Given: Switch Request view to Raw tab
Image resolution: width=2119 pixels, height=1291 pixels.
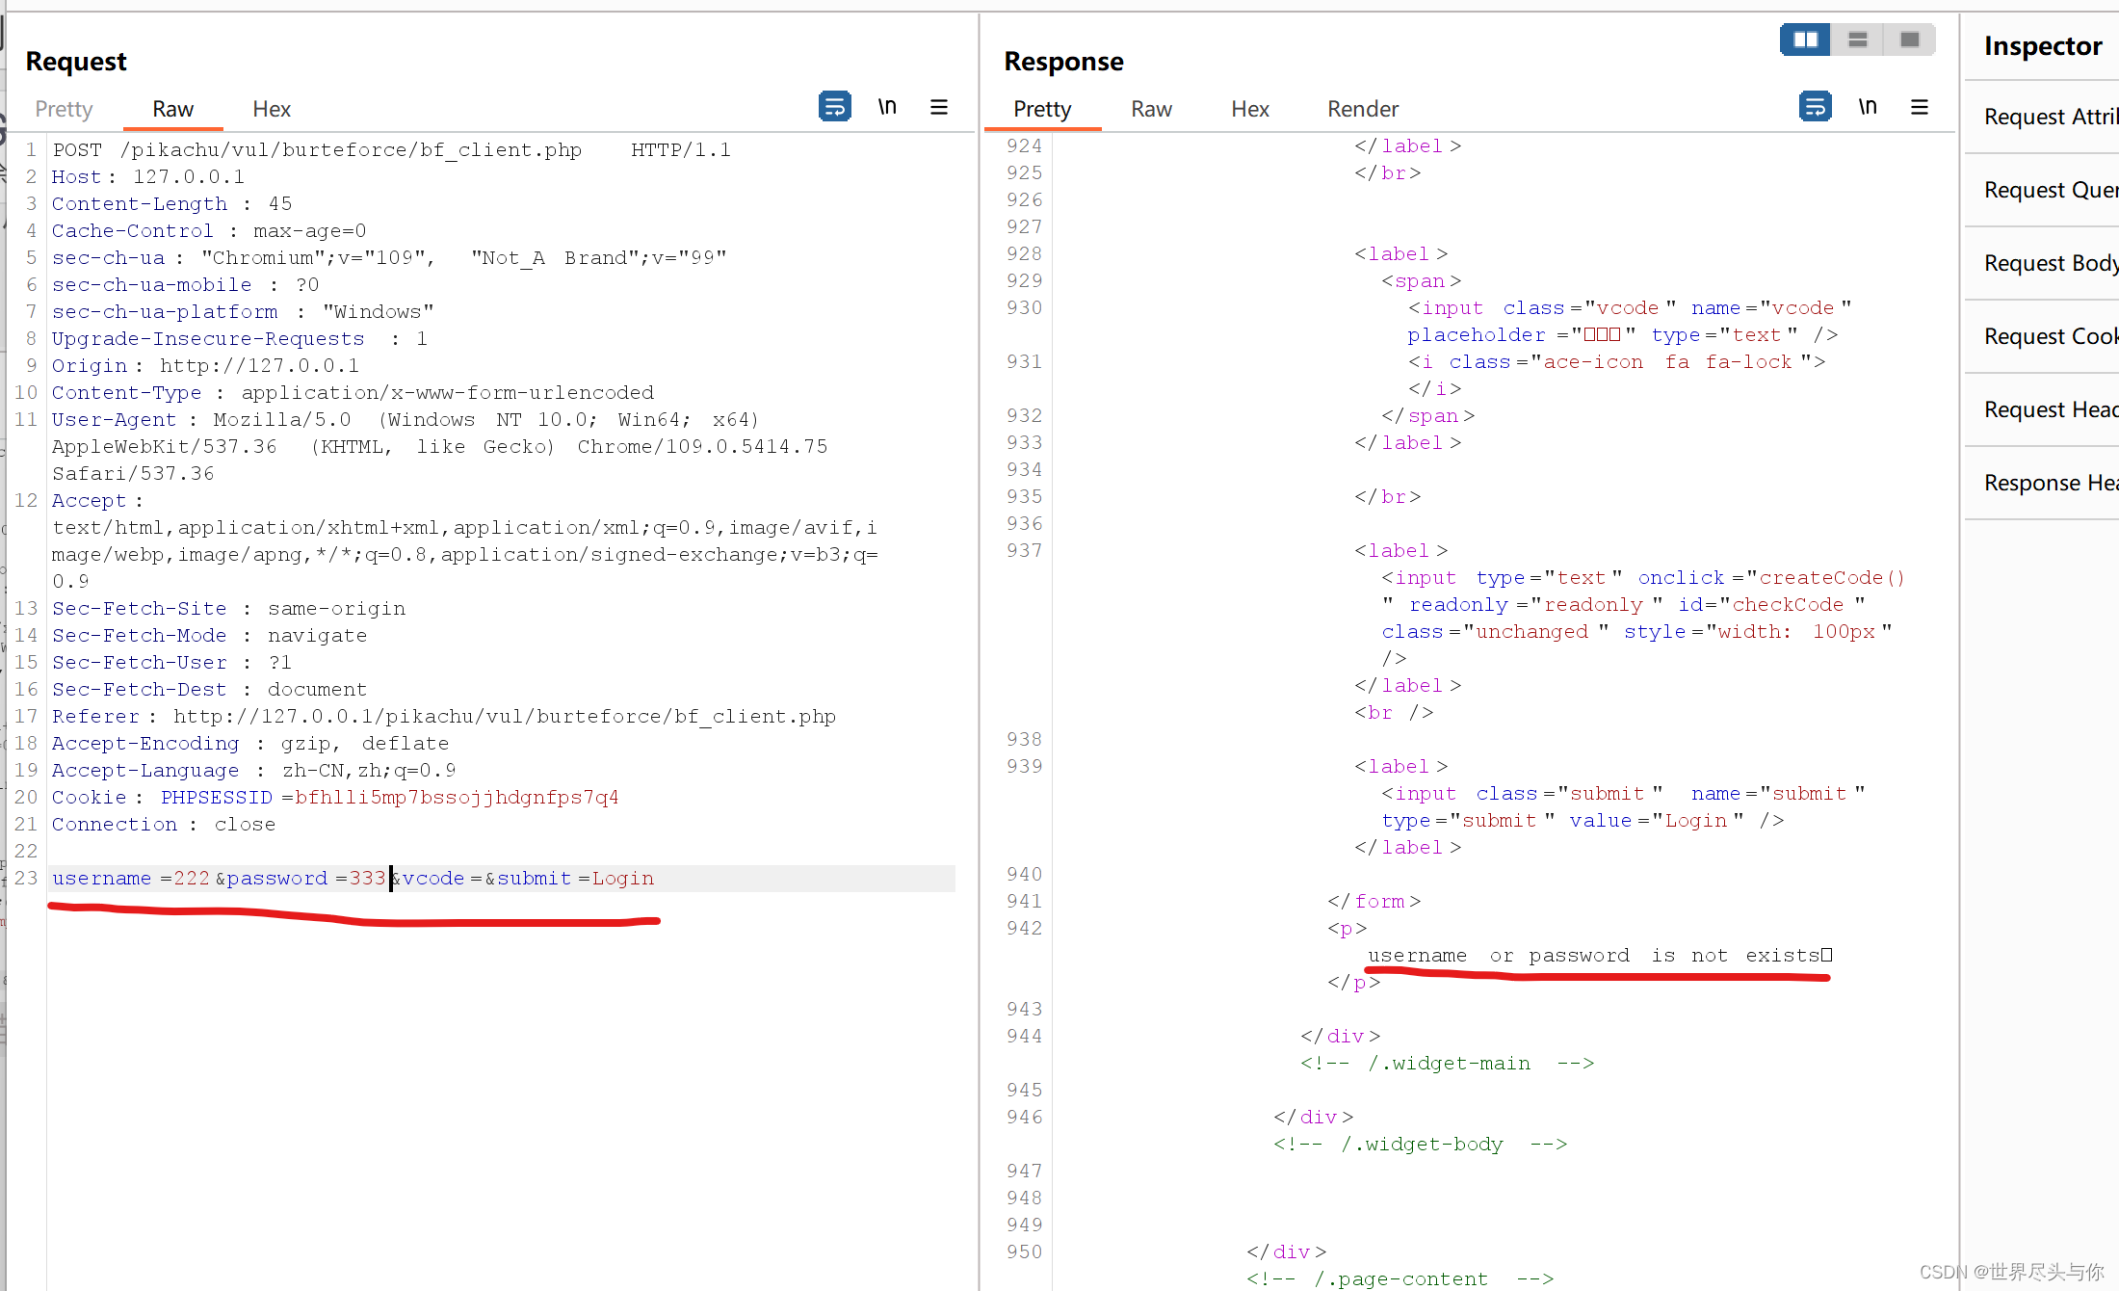Looking at the screenshot, I should (173, 109).
